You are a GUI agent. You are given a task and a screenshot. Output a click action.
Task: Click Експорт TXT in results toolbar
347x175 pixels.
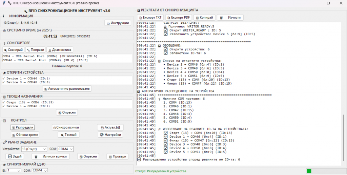click(150, 17)
